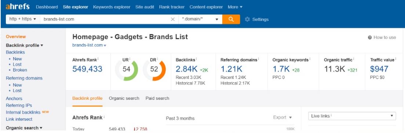Click info icon beside Traffic value

click(x=396, y=59)
